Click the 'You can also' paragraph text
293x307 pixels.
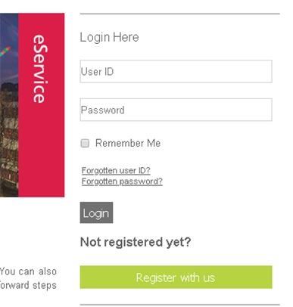click(28, 271)
